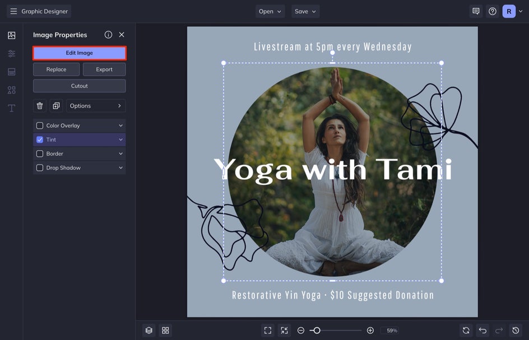Open the Save dropdown menu
The width and height of the screenshot is (529, 340).
click(x=305, y=11)
